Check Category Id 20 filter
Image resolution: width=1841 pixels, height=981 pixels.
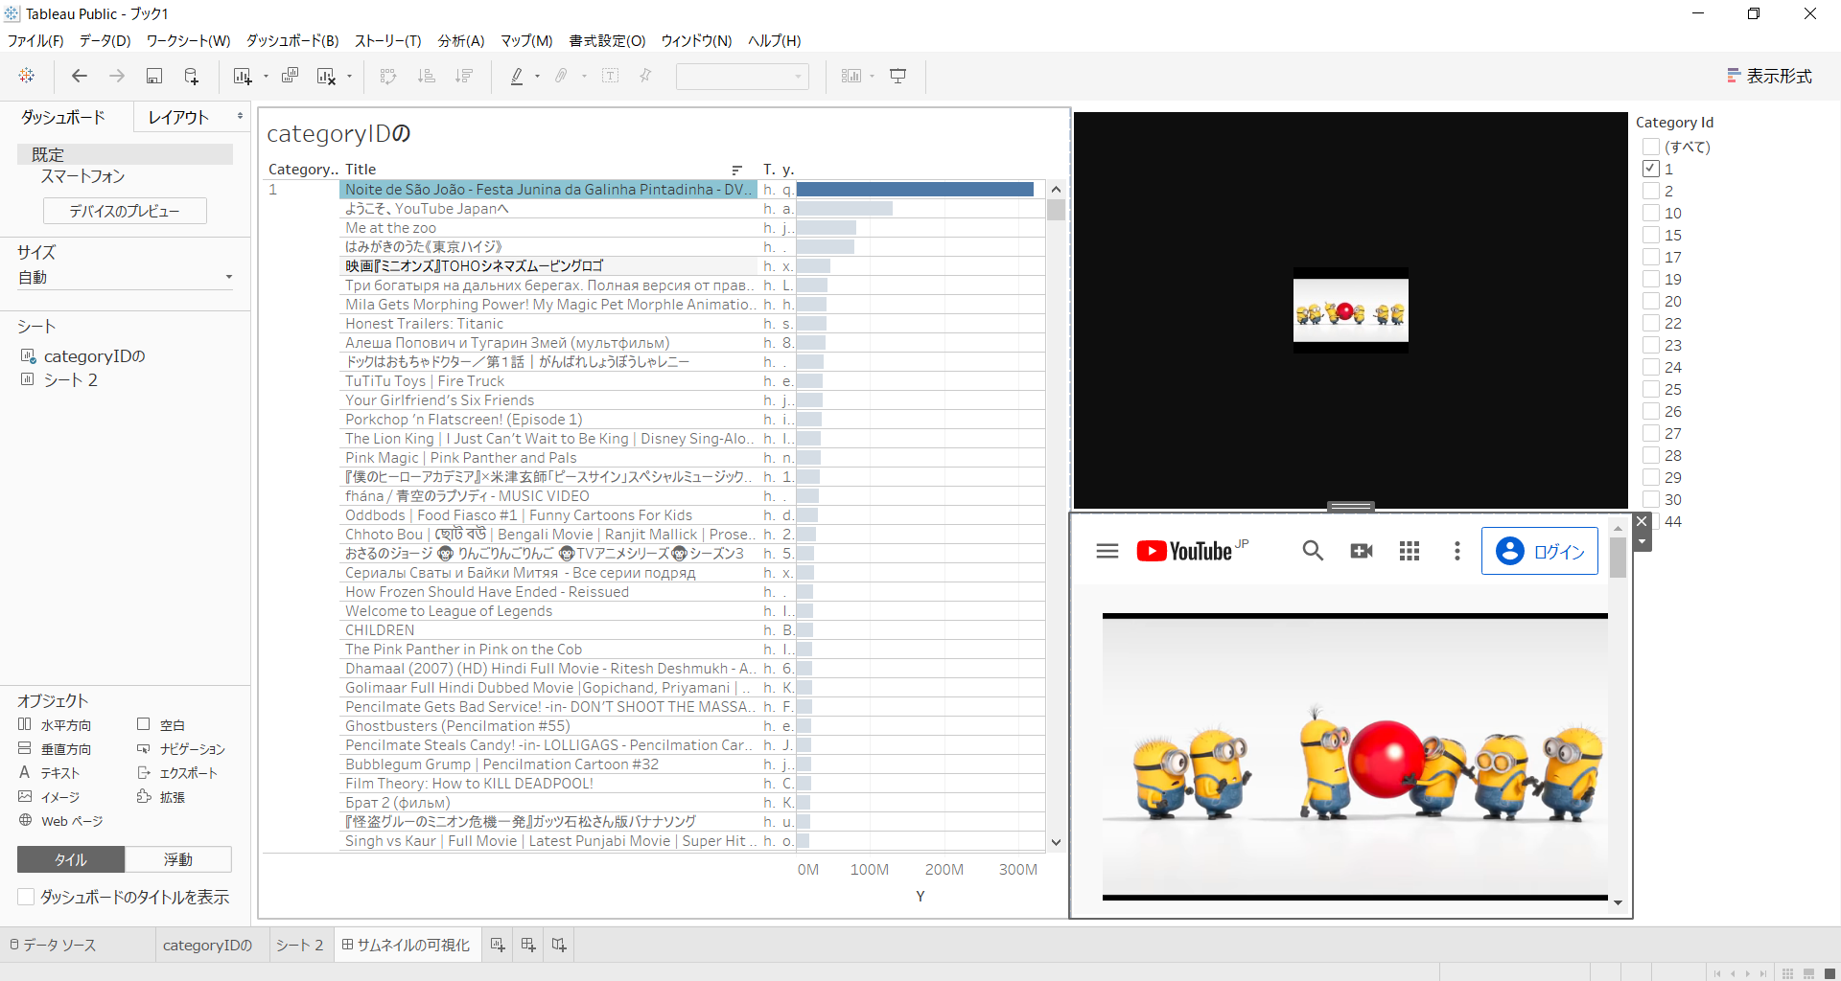click(1651, 301)
